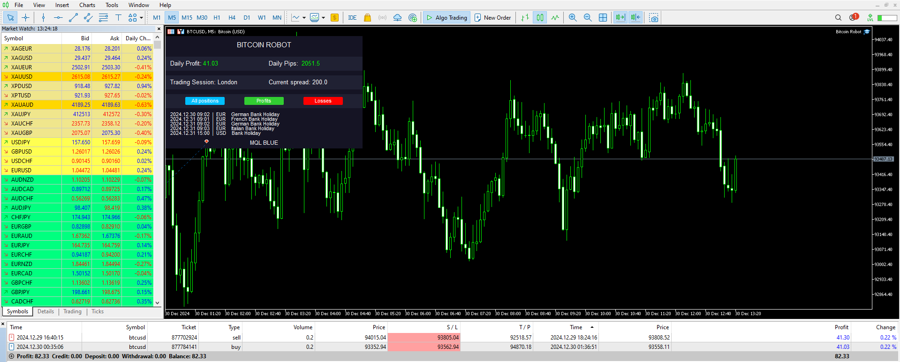Screen dimensions: 900x362
Task: Select EURUSD row in Market Watch
Action: 77,170
